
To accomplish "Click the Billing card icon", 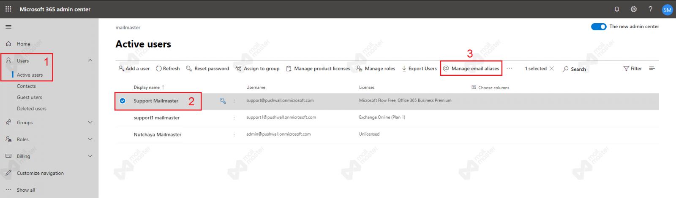I will coord(8,156).
